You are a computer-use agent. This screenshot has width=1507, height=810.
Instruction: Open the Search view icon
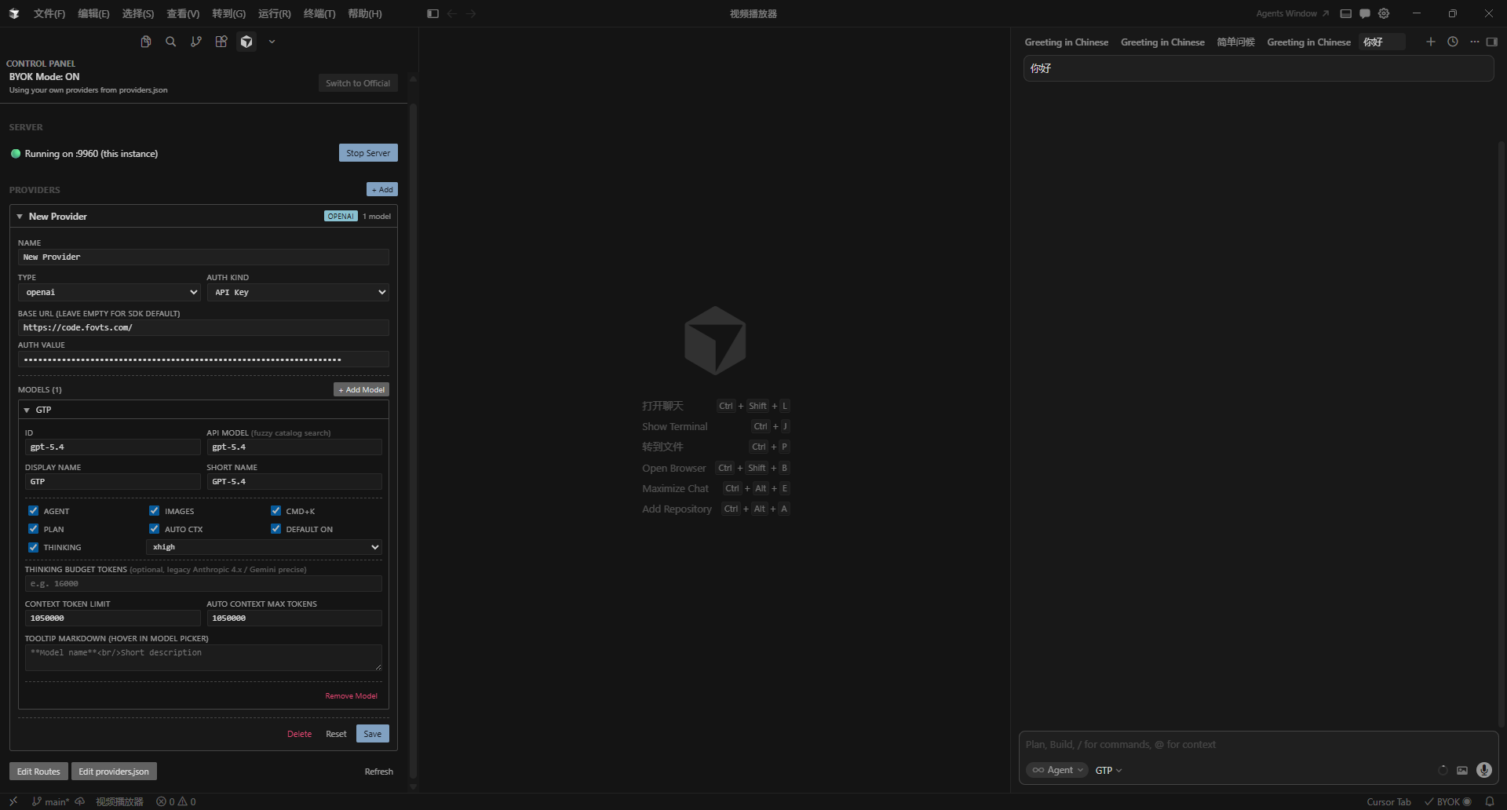(x=170, y=42)
